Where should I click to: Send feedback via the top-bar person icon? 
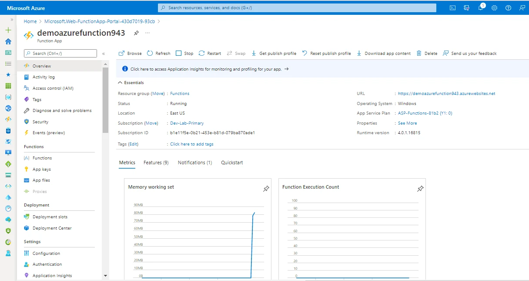522,7
